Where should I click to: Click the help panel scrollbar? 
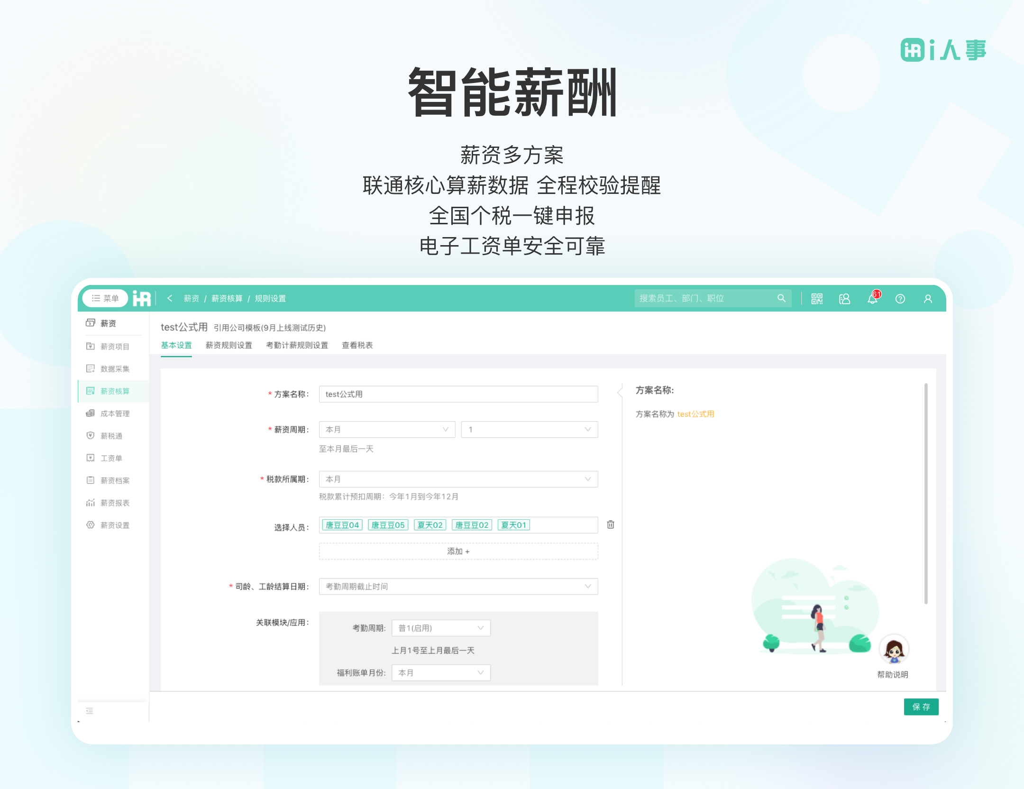[x=925, y=493]
